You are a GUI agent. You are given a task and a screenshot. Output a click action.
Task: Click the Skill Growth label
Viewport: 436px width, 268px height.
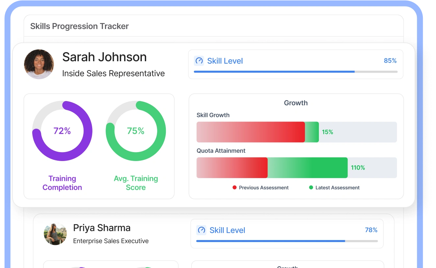click(x=213, y=115)
